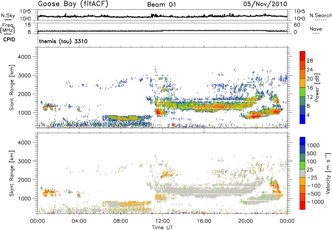Click the gray band of the Velocity color bar

[303, 174]
